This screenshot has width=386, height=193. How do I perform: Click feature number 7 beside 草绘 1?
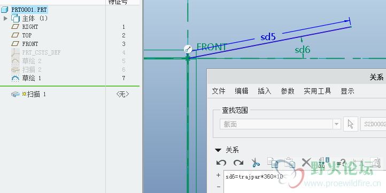123,78
